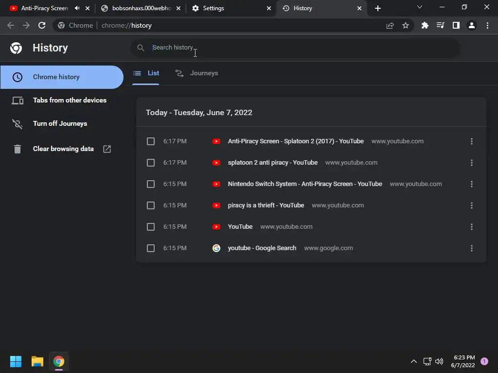Viewport: 498px width, 373px height.
Task: Click Chrome icon in taskbar
Action: click(x=59, y=361)
